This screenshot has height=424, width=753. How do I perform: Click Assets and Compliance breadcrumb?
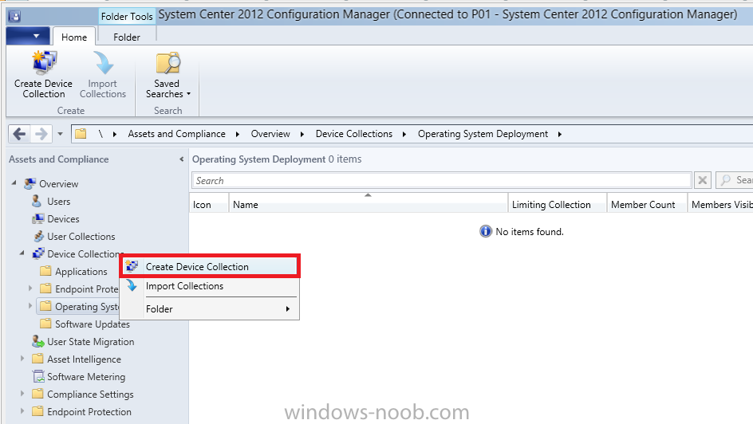(x=177, y=134)
